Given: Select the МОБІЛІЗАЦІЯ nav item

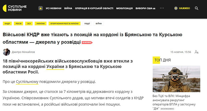Looking at the screenshot, I should tap(124, 8).
